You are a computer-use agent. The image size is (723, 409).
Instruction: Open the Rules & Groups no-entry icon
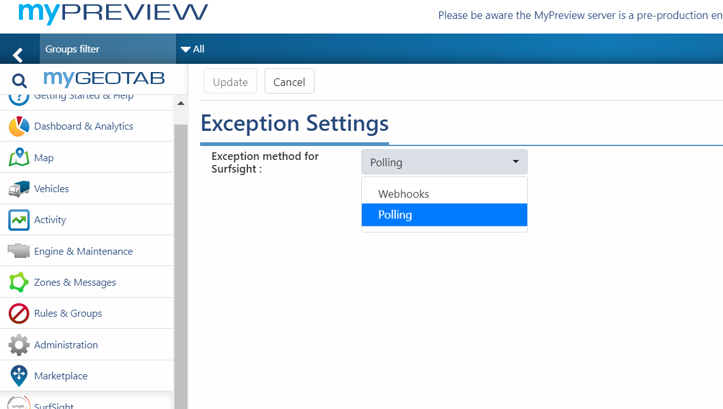click(19, 313)
